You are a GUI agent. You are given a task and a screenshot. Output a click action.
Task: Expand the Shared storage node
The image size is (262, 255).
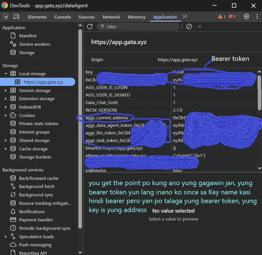(6, 140)
